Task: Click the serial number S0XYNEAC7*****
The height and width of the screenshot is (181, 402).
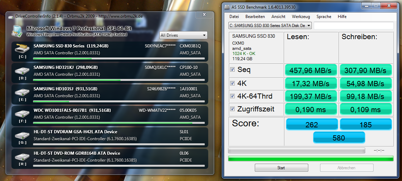Action: pyautogui.click(x=160, y=46)
